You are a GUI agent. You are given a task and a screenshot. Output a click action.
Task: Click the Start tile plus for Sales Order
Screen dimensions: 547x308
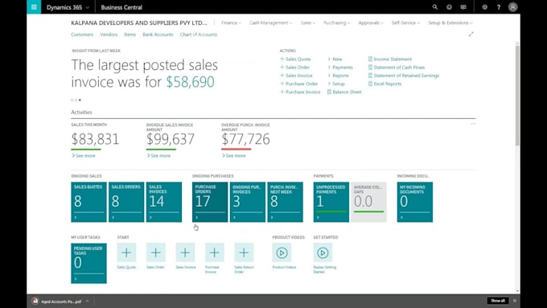point(156,253)
